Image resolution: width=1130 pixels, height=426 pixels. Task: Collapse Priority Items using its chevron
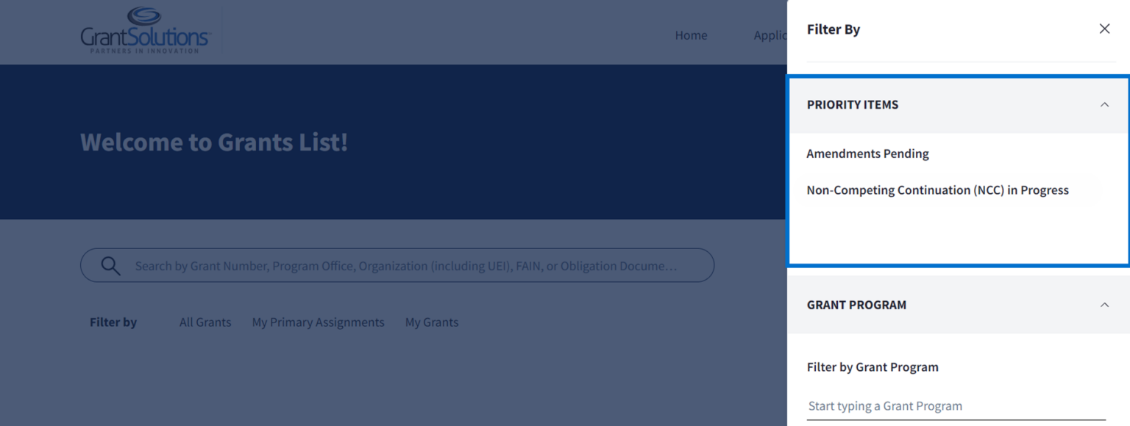click(1104, 105)
